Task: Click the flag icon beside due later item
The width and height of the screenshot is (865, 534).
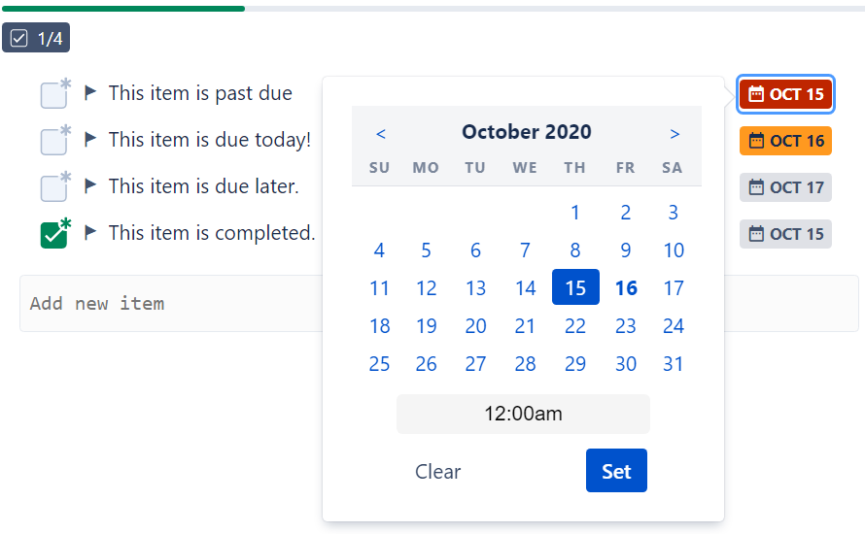Action: pyautogui.click(x=90, y=186)
